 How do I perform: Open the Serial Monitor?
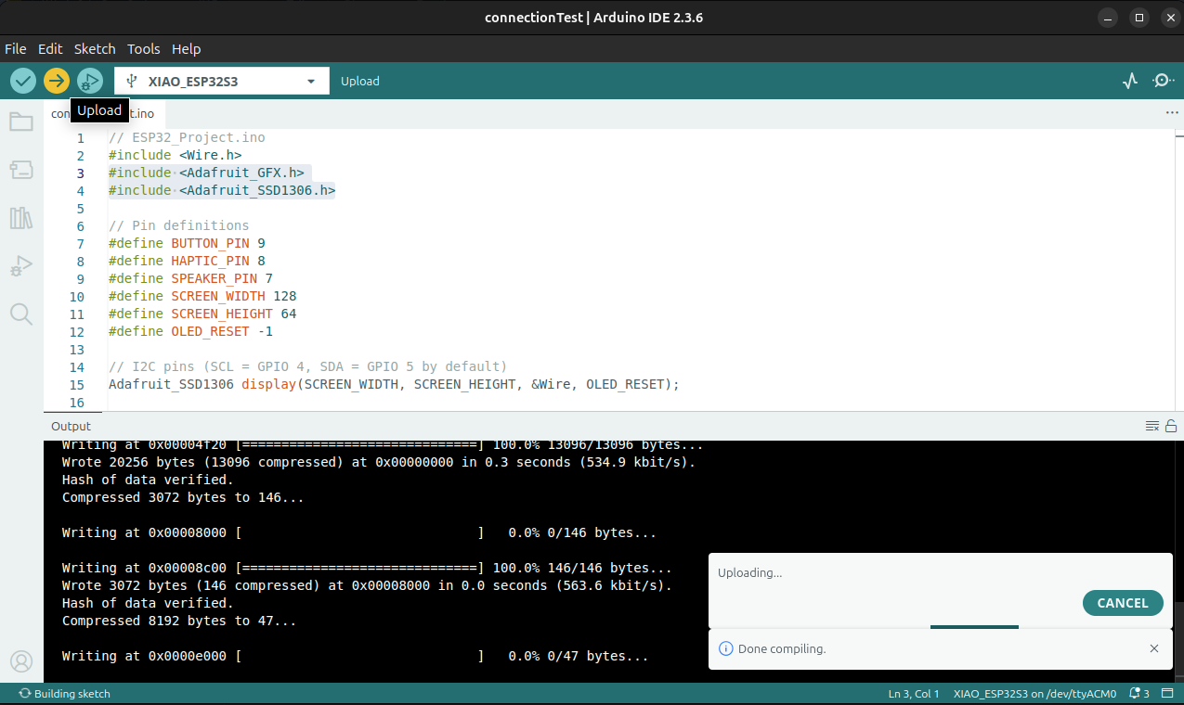[1163, 81]
